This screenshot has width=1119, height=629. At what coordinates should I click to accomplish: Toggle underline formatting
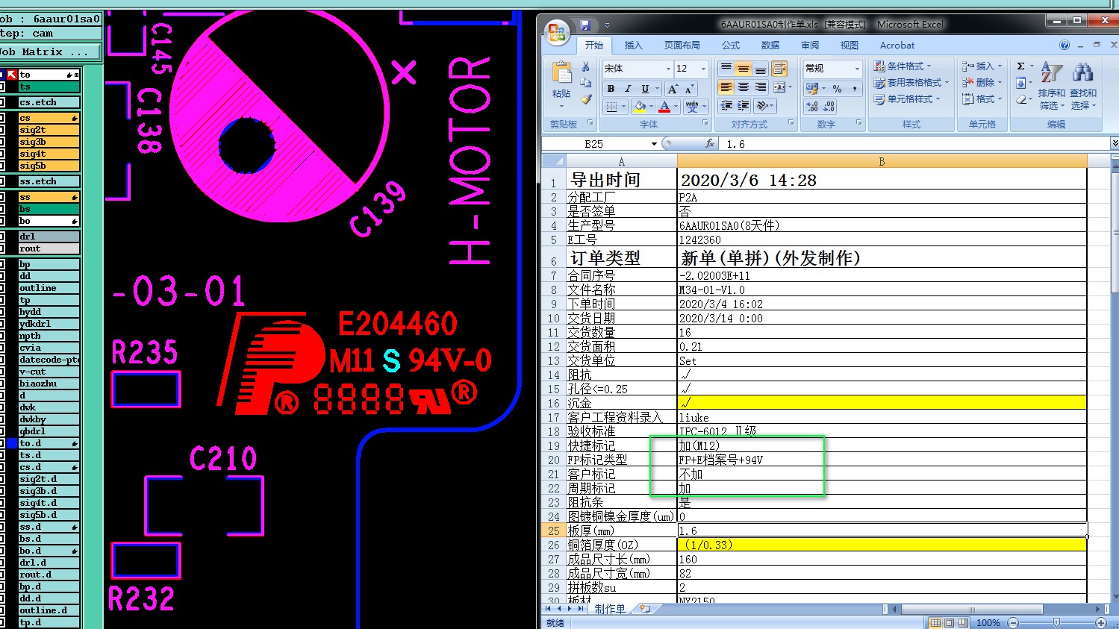click(x=645, y=89)
